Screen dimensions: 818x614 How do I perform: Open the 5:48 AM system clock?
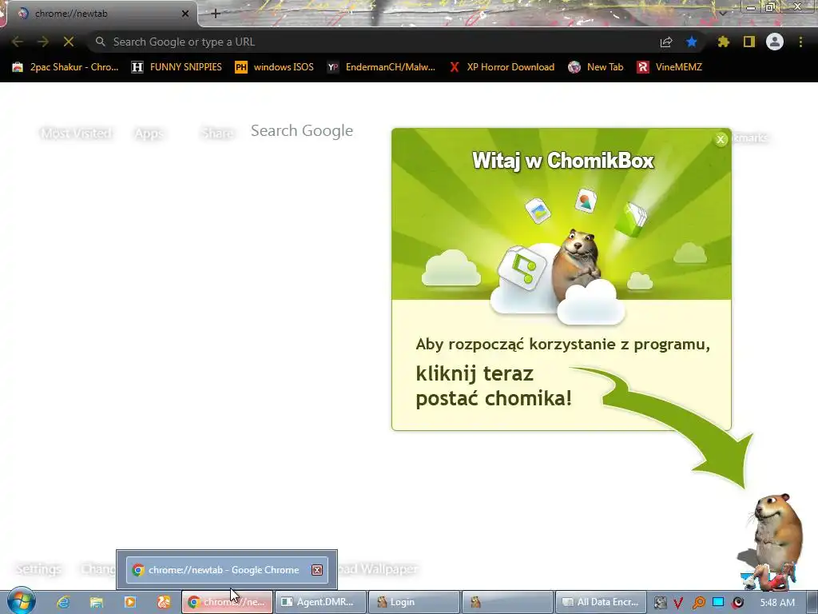click(x=777, y=603)
